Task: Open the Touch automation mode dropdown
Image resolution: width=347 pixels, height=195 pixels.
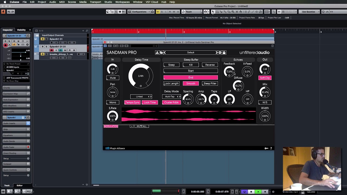Action: (x=192, y=12)
